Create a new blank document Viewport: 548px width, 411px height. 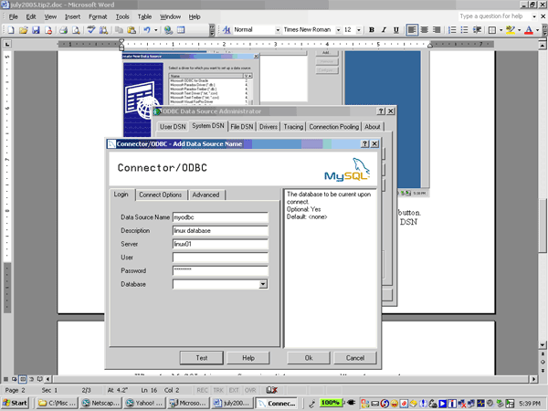(10, 30)
